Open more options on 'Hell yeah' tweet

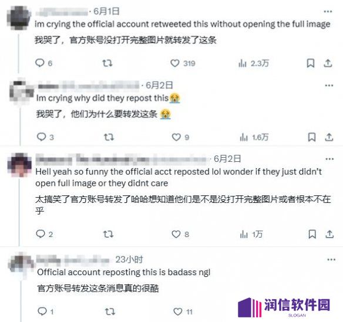[x=329, y=159]
